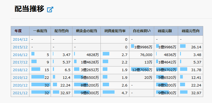Select the 総還元額 column header
This screenshot has height=103, width=212.
click(x=166, y=31)
